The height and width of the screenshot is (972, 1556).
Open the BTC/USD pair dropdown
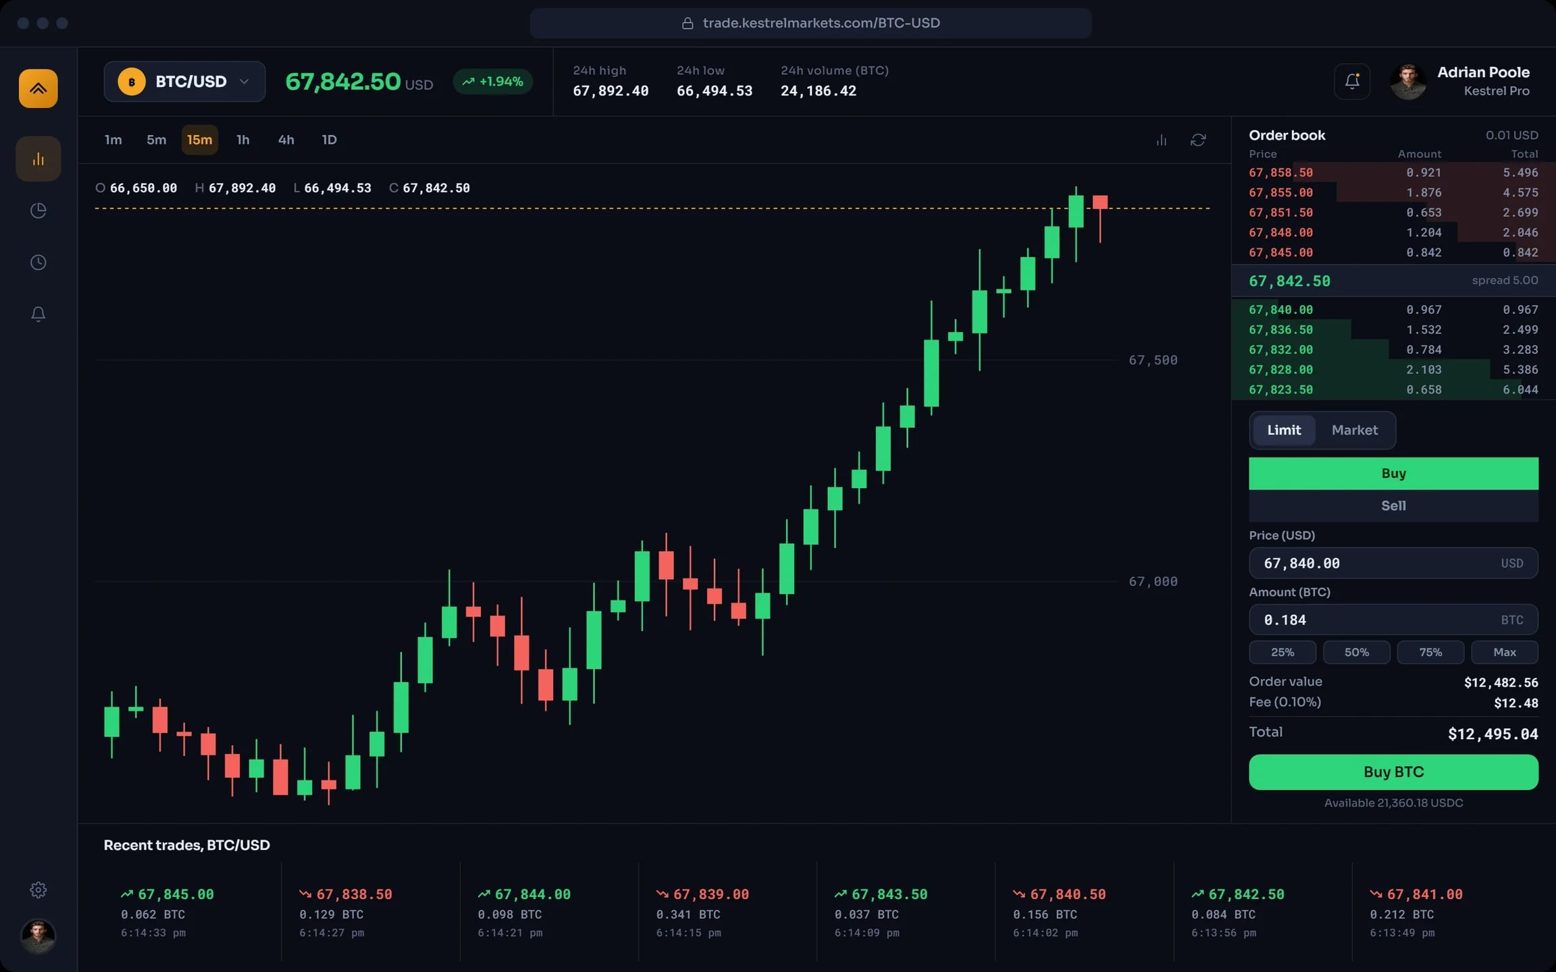[x=184, y=82]
